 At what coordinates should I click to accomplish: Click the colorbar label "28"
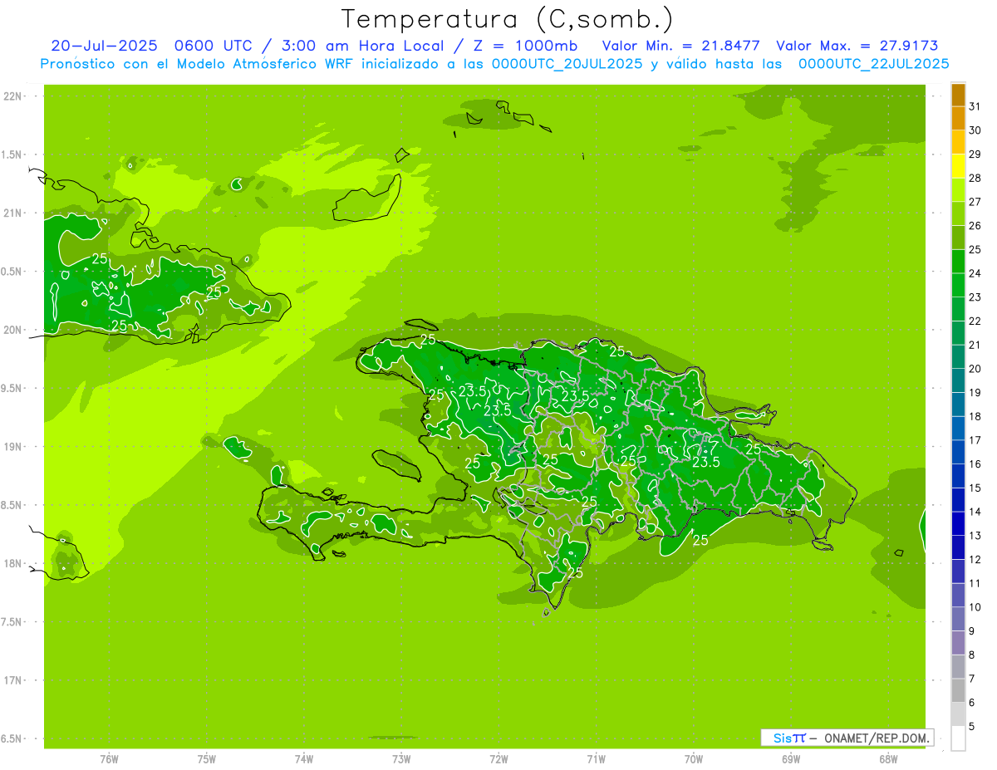[x=975, y=178]
